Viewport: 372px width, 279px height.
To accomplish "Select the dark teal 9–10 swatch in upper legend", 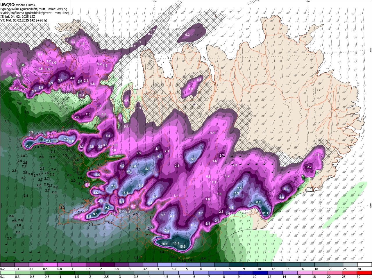I will click(x=250, y=265).
